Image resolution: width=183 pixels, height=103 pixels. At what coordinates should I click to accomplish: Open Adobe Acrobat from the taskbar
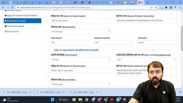[112, 100]
